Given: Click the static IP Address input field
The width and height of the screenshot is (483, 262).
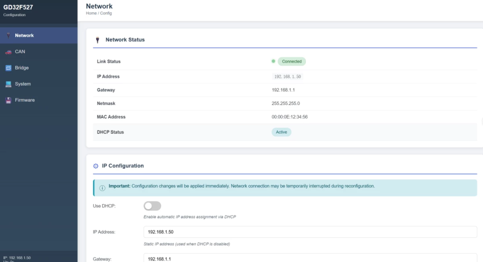Looking at the screenshot, I should click(310, 232).
